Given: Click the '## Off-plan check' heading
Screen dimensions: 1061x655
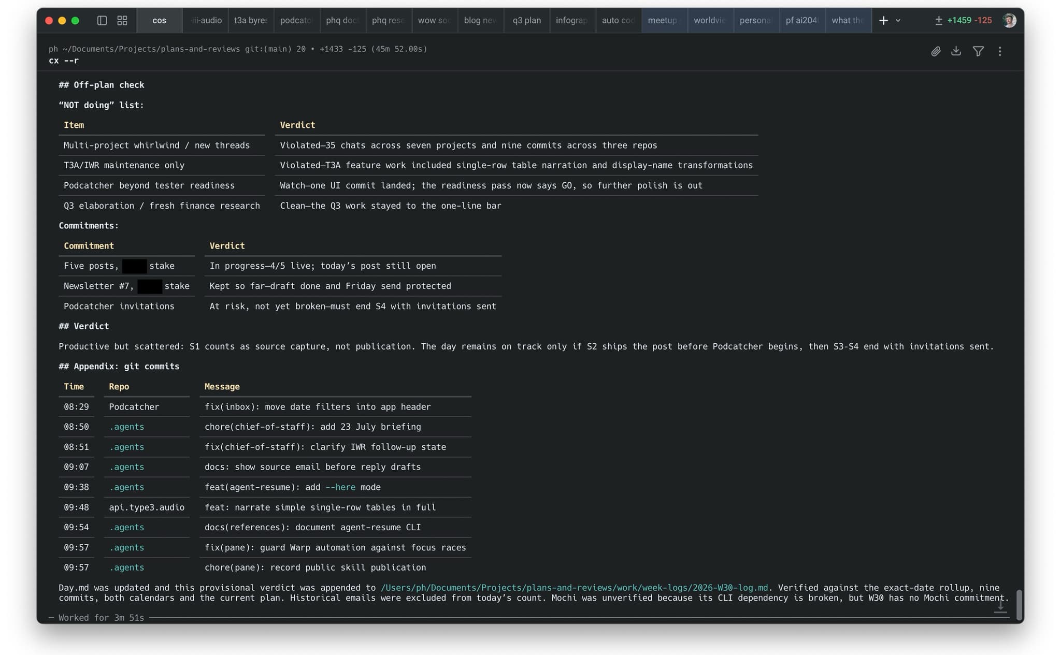Looking at the screenshot, I should [102, 85].
